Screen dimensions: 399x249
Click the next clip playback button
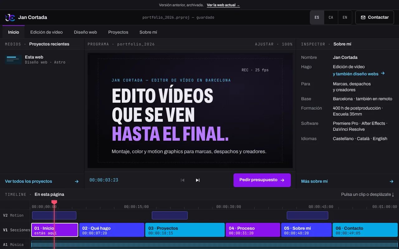(x=198, y=180)
